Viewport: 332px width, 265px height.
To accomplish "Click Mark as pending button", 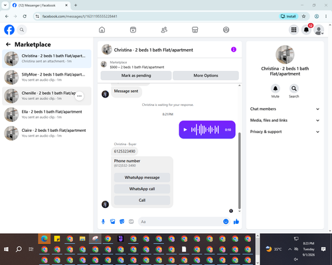I will 136,76.
